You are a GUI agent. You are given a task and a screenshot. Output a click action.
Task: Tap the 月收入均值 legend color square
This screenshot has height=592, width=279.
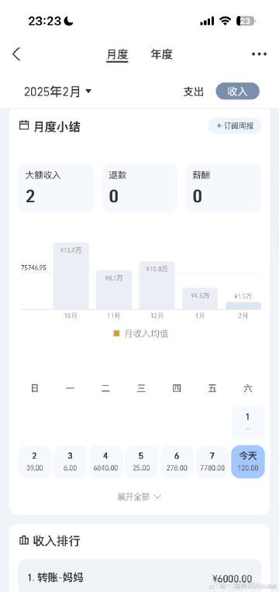(x=117, y=333)
